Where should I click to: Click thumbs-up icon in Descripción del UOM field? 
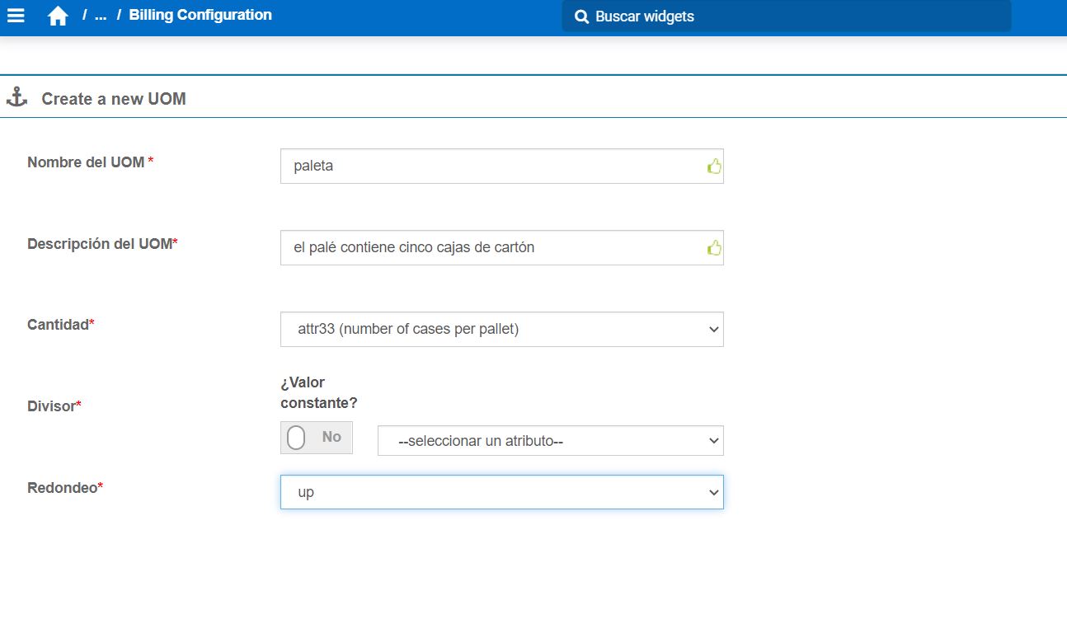point(714,248)
